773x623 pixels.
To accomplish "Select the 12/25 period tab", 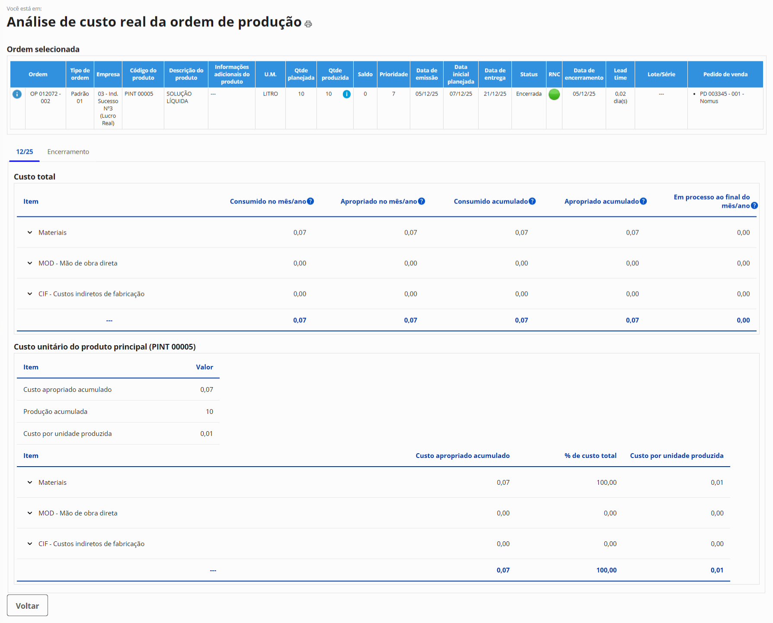I will pos(25,152).
